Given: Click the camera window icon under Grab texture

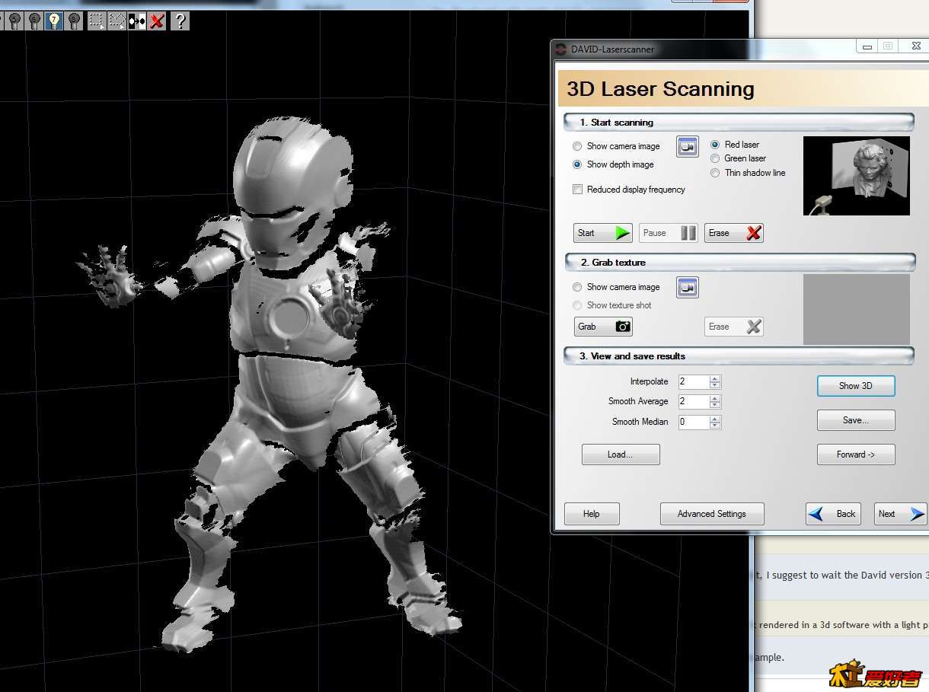Looking at the screenshot, I should pyautogui.click(x=688, y=287).
